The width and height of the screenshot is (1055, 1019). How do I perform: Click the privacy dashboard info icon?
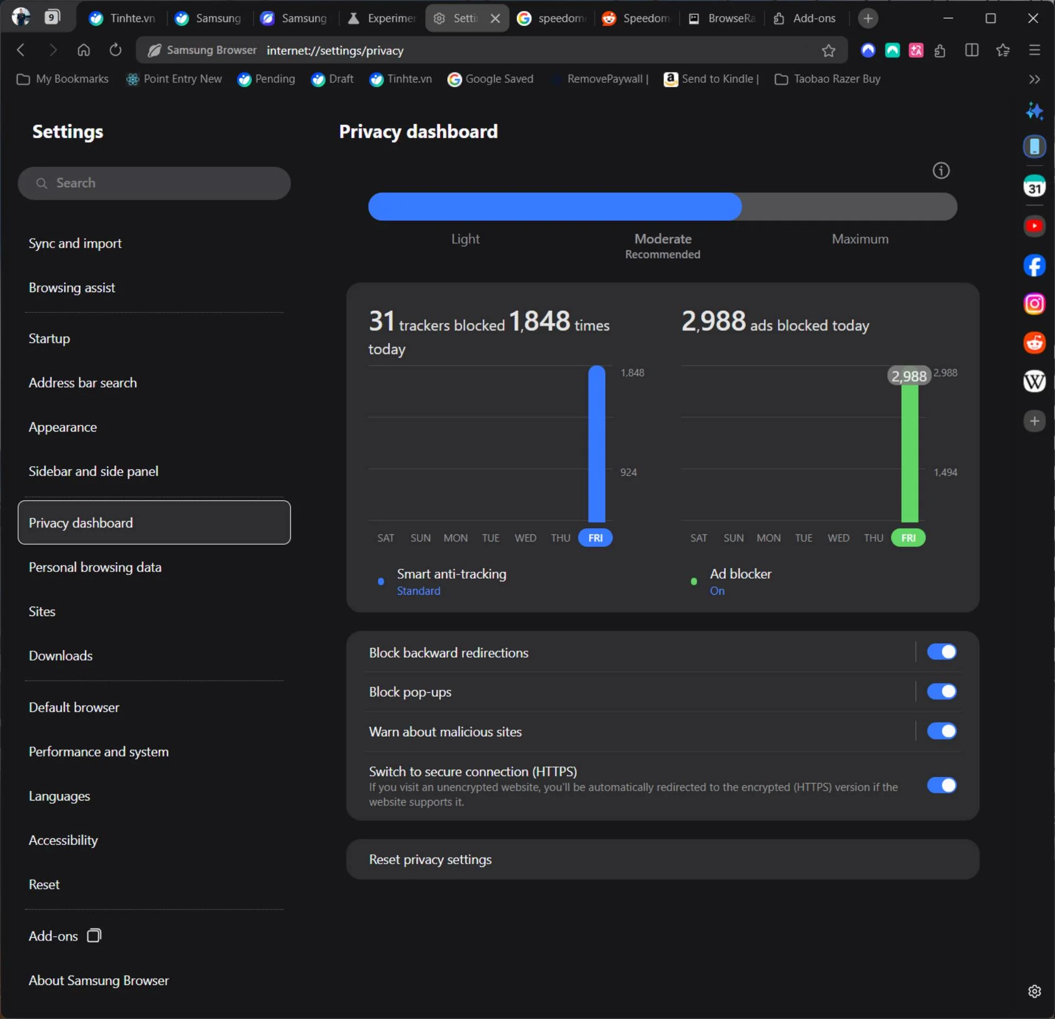941,171
